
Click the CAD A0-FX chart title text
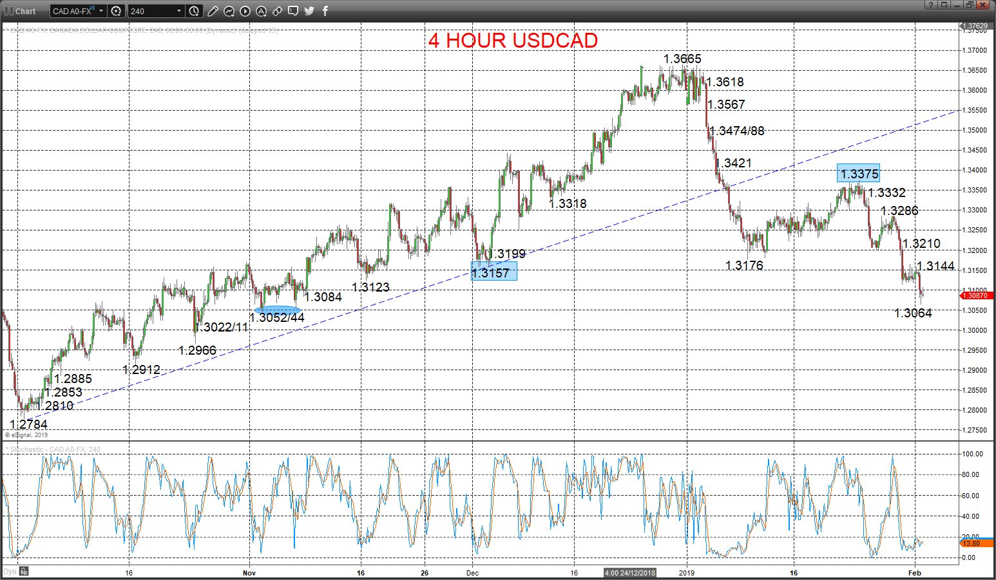(142, 30)
